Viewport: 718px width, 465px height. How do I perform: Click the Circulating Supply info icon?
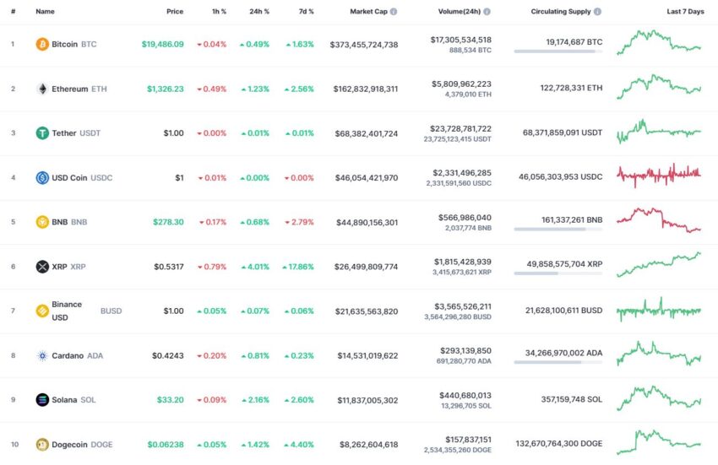click(598, 12)
